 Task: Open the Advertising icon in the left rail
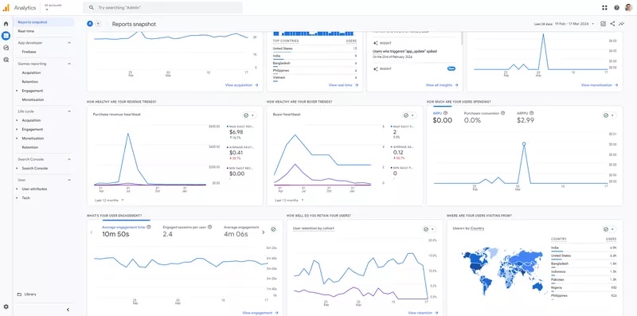tap(6, 60)
